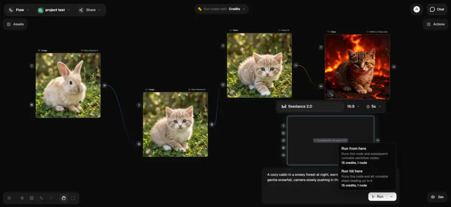Click the Nano Banana 2 label above the middle kitten node

pyautogui.click(x=197, y=90)
